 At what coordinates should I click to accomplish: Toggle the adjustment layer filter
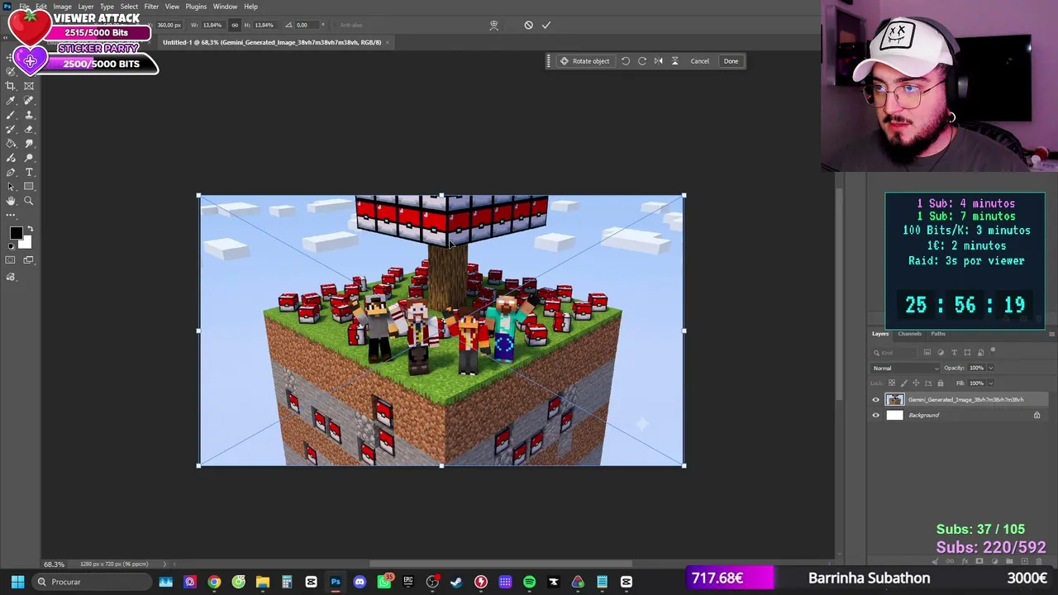[941, 353]
